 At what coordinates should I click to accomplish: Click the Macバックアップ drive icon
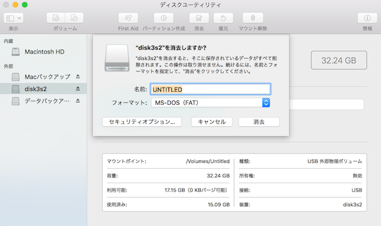click(15, 77)
